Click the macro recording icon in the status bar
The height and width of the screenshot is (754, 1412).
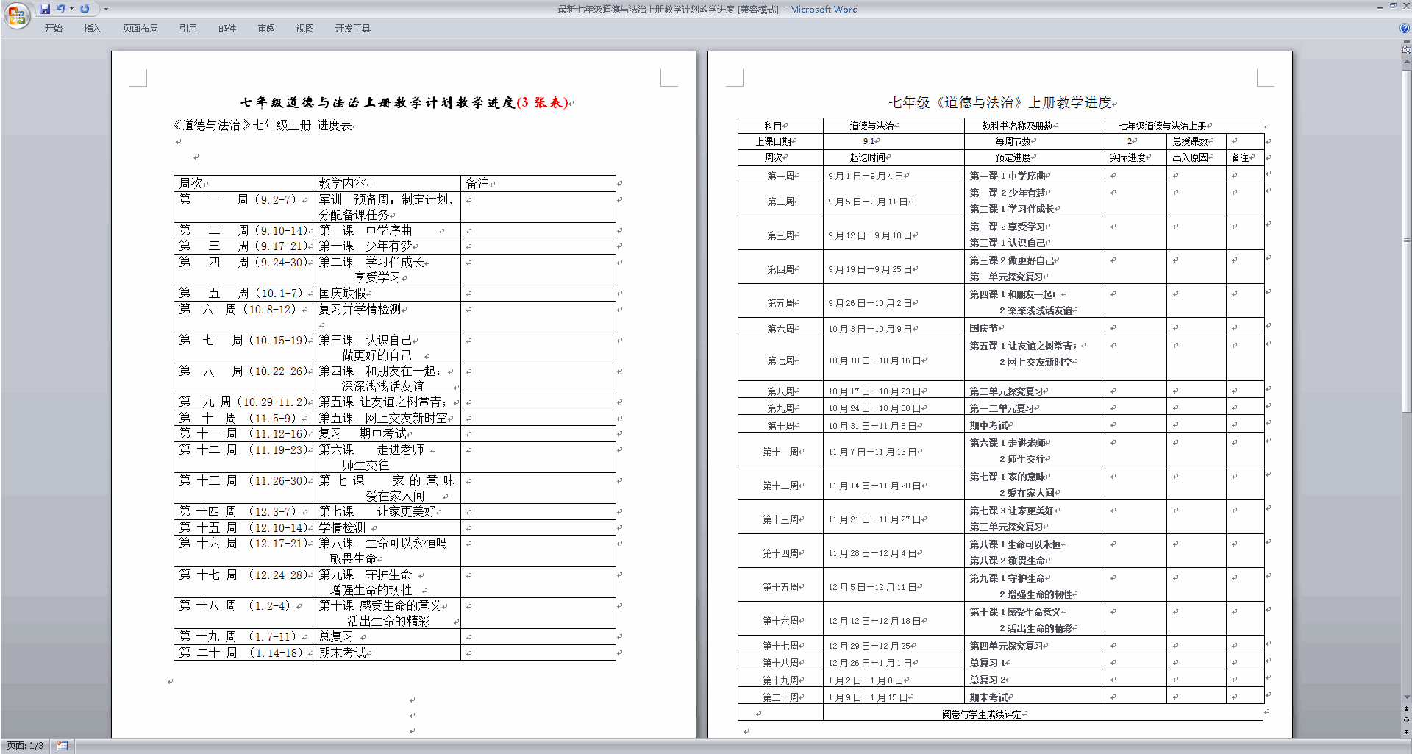point(63,746)
